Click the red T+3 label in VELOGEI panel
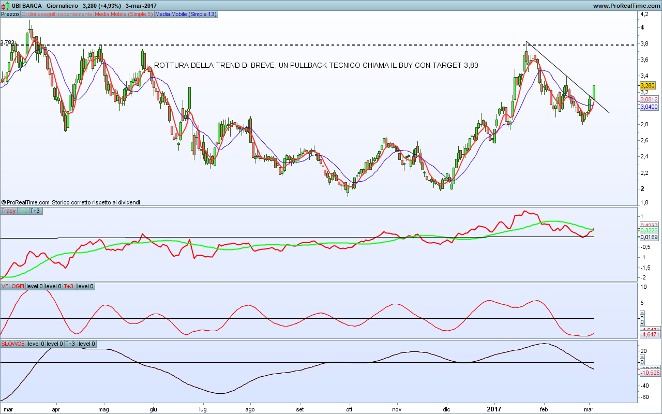662x414 pixels. [x=69, y=286]
